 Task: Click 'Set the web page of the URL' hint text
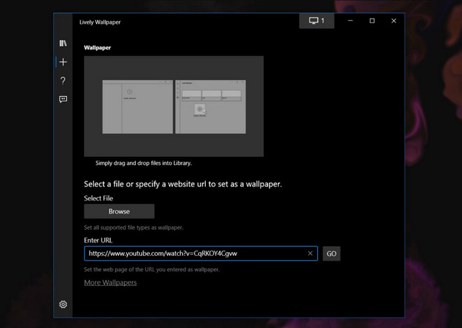[x=152, y=270]
